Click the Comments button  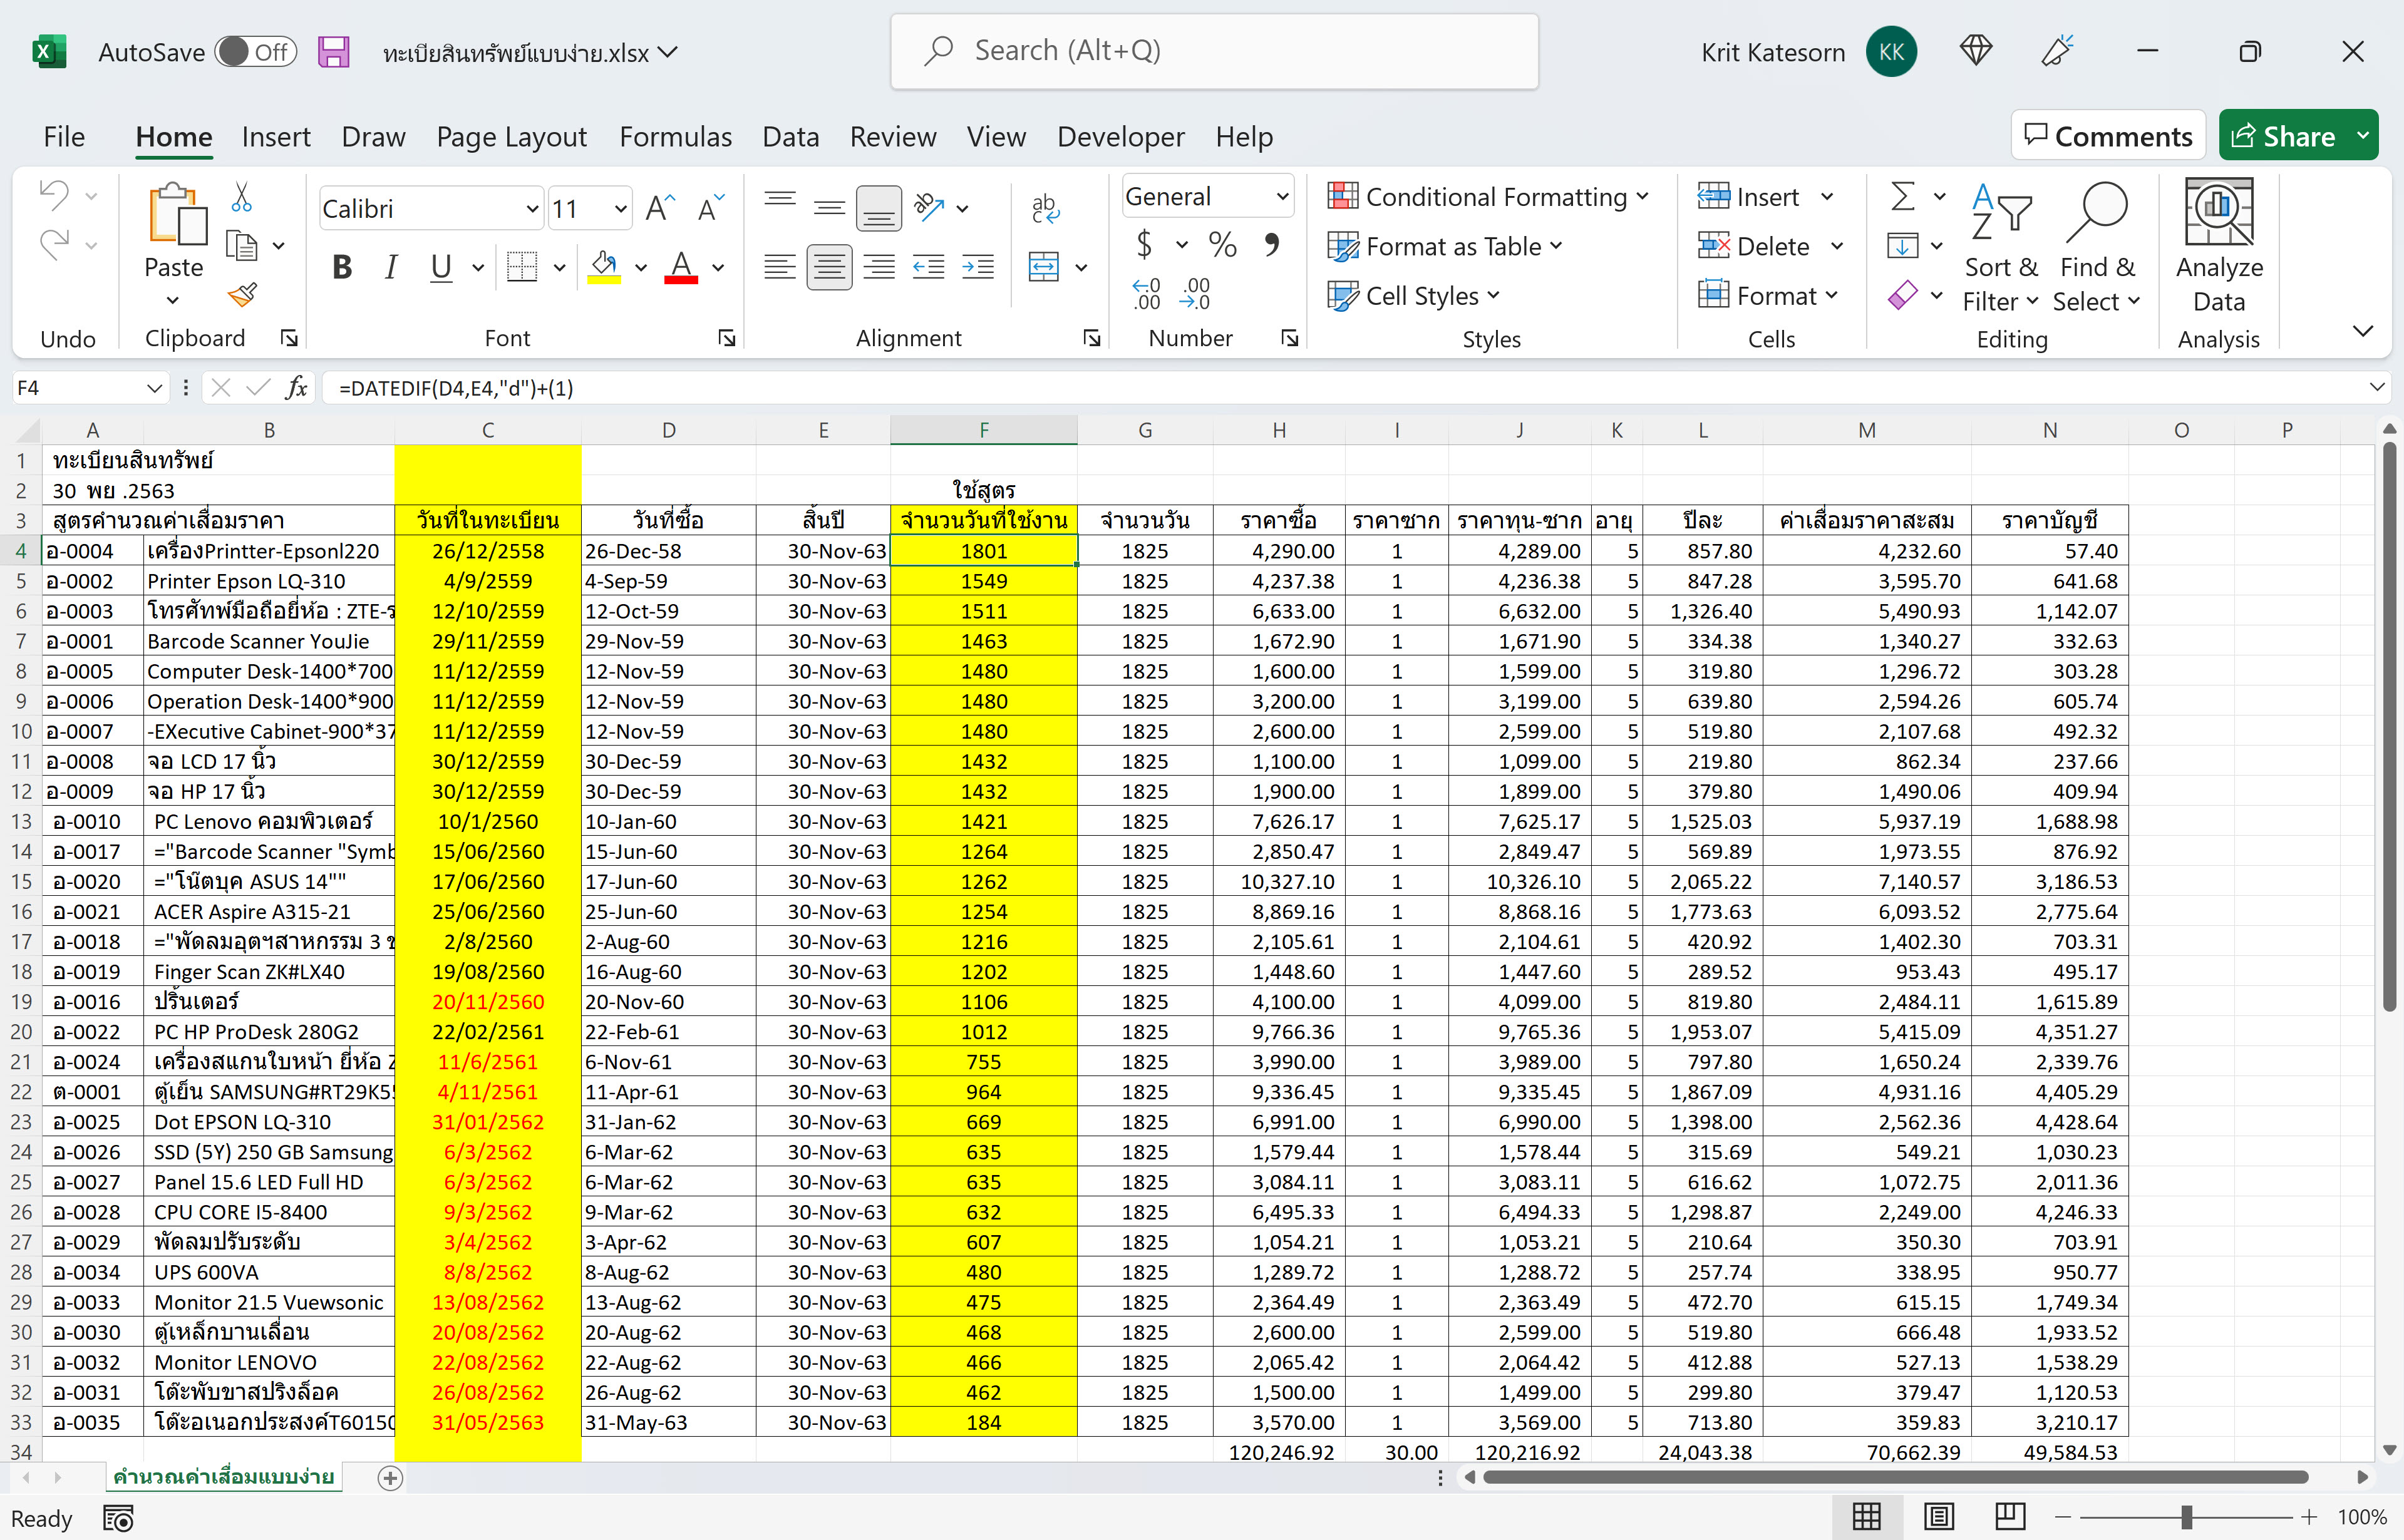[x=2109, y=136]
